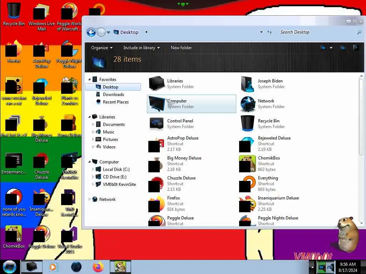Click the Back navigation arrow
Image resolution: width=366 pixels, height=274 pixels.
91,32
